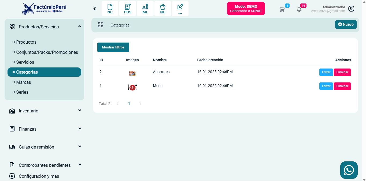The width and height of the screenshot is (366, 182).
Task: Open the notifications bell
Action: tap(299, 9)
